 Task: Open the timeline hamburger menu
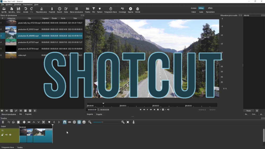coord(3,122)
